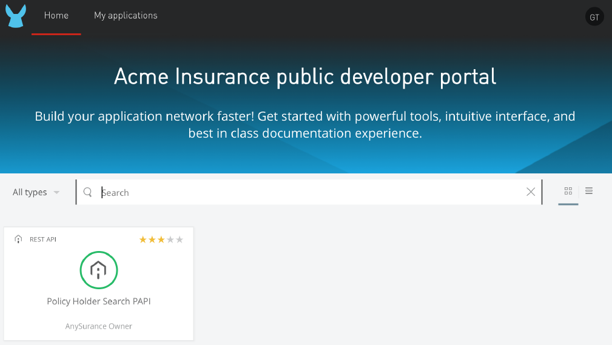Click the second rating star
Image resolution: width=612 pixels, height=345 pixels.
(152, 239)
